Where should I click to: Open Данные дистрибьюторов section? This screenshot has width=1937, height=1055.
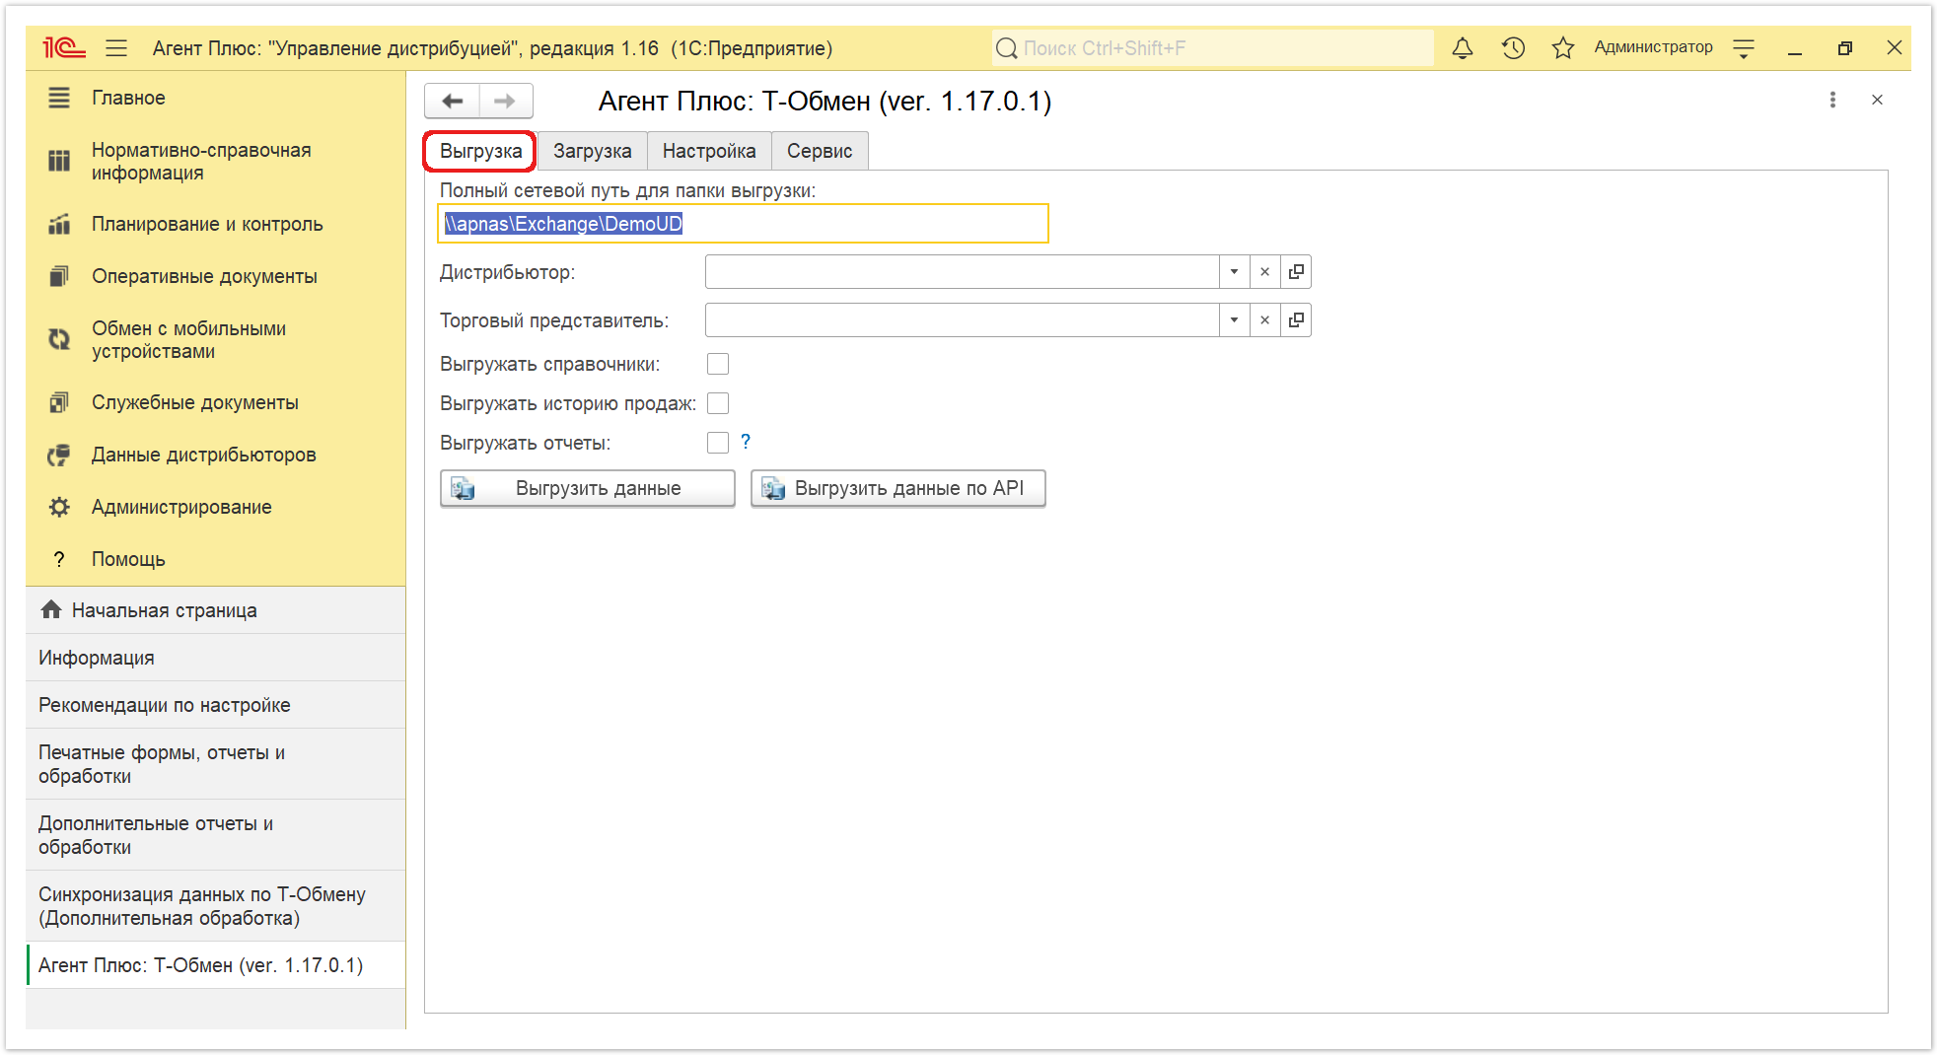pos(203,455)
